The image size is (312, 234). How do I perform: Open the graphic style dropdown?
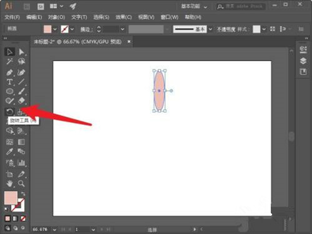264,29
